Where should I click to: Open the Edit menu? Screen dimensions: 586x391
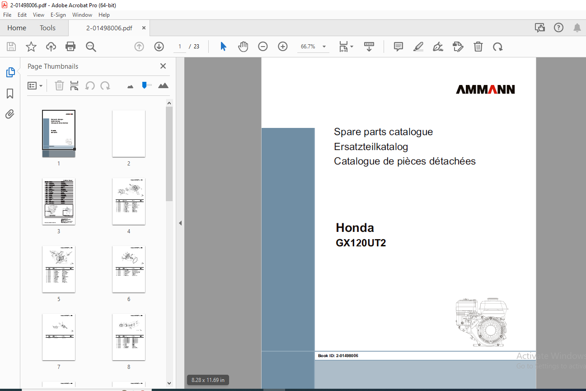pos(22,15)
